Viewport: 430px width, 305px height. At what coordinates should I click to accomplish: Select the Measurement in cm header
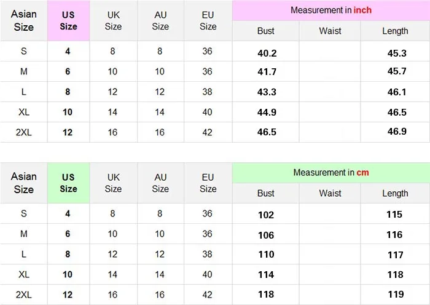pos(331,173)
